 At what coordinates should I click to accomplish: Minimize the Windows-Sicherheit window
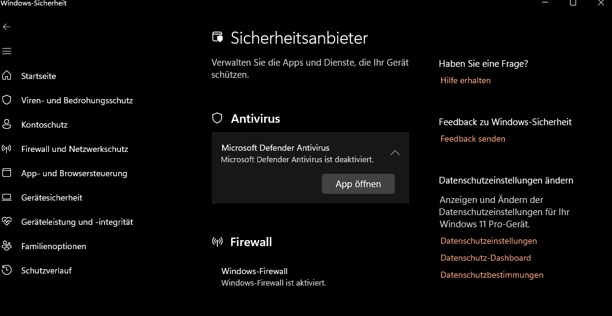[545, 2]
